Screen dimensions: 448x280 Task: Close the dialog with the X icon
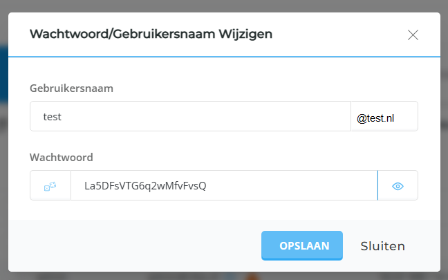point(413,35)
